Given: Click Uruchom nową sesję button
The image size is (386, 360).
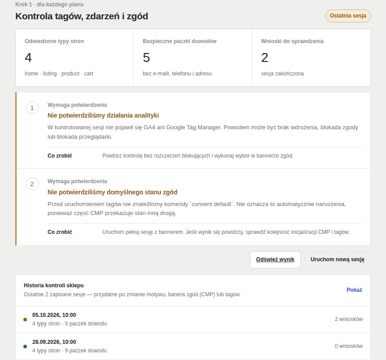Looking at the screenshot, I should click(x=337, y=259).
